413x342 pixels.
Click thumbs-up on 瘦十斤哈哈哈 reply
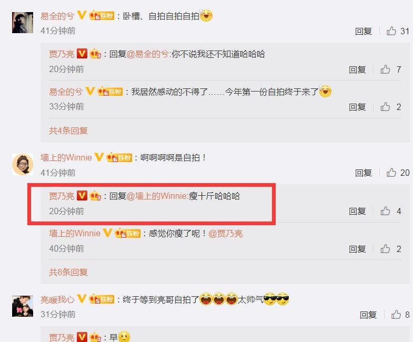pos(385,211)
